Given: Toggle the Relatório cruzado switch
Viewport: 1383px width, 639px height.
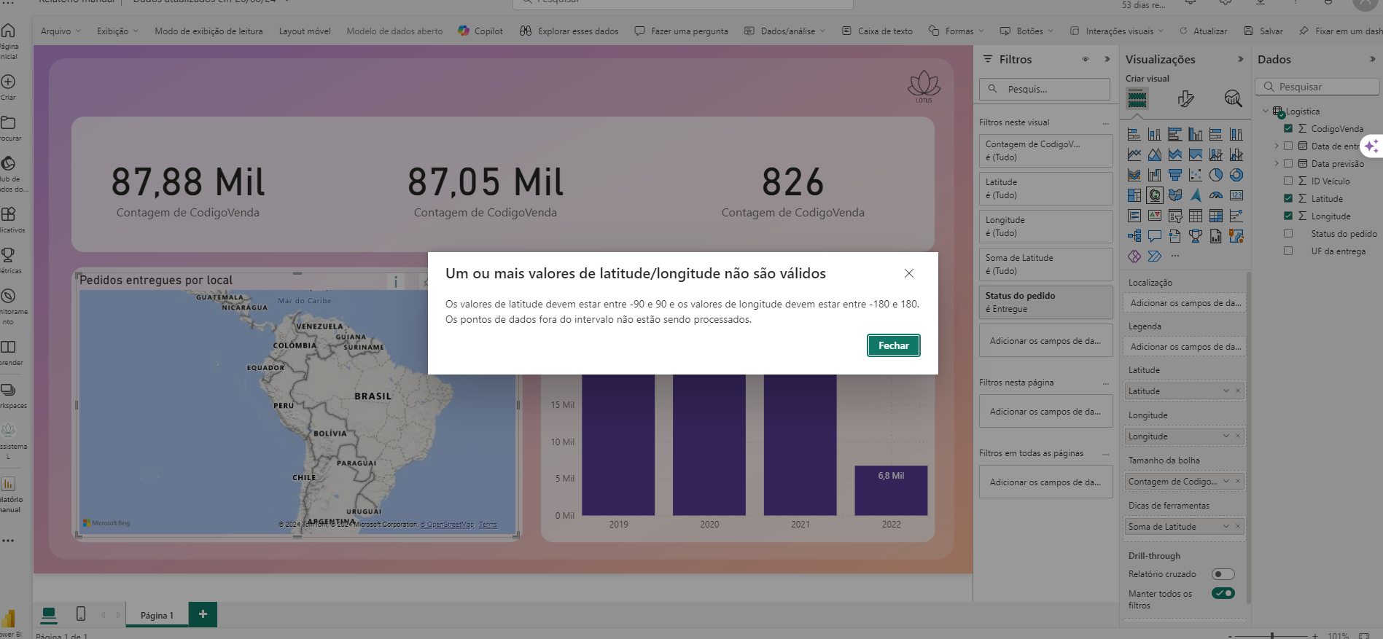Looking at the screenshot, I should [x=1223, y=574].
